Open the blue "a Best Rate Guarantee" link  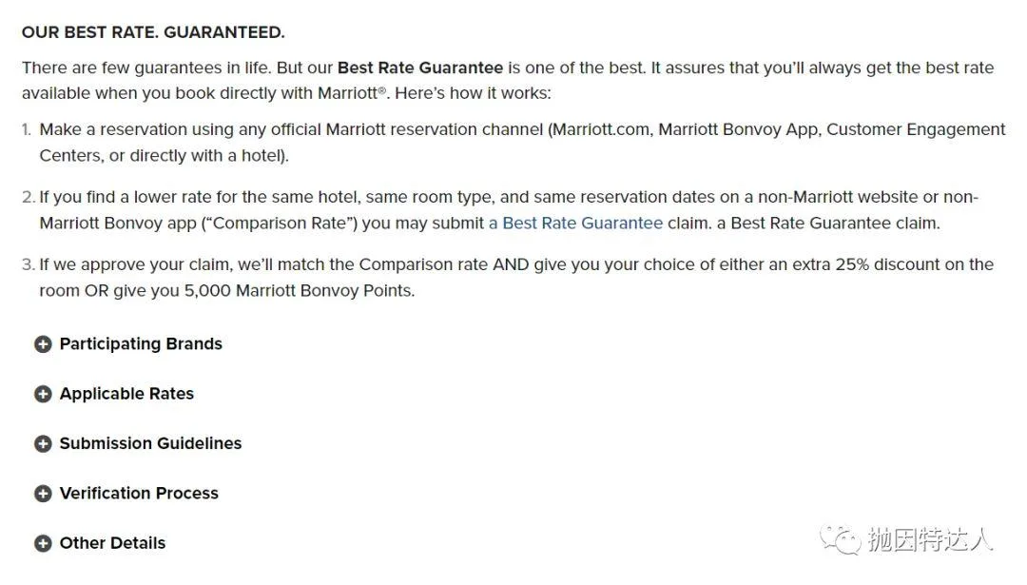(x=575, y=224)
